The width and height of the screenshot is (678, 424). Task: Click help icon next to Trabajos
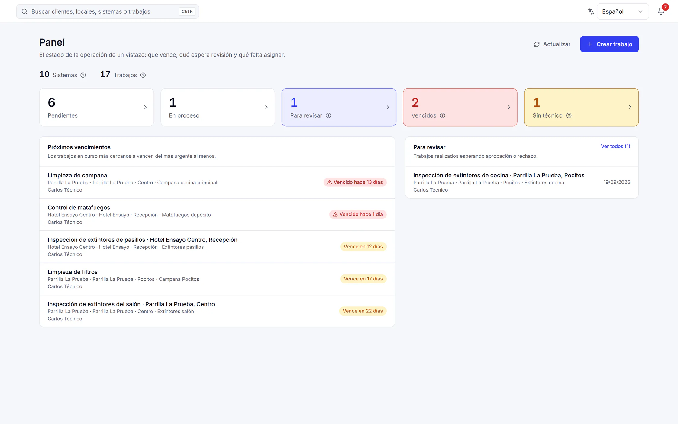143,75
